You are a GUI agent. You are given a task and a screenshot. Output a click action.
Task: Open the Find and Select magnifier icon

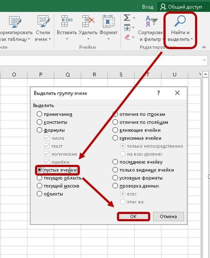click(x=180, y=21)
